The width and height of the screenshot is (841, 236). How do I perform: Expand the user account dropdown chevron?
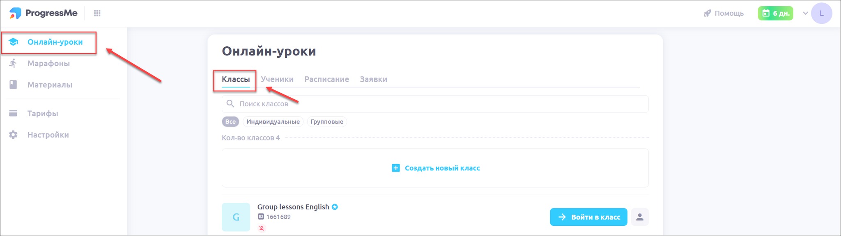tap(805, 13)
